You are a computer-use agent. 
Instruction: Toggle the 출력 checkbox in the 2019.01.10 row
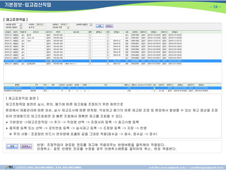(x=90, y=35)
